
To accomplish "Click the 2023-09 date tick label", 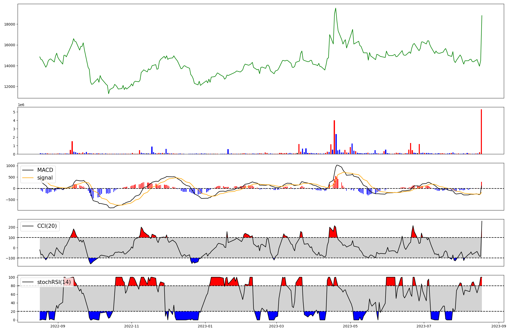I will pyautogui.click(x=498, y=326).
